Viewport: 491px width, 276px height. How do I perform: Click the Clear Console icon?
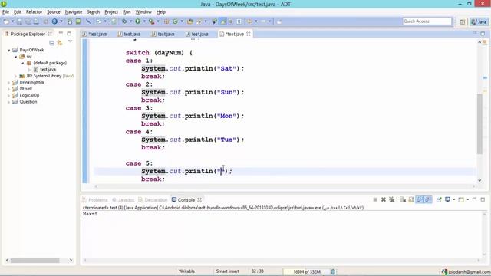tap(403, 199)
